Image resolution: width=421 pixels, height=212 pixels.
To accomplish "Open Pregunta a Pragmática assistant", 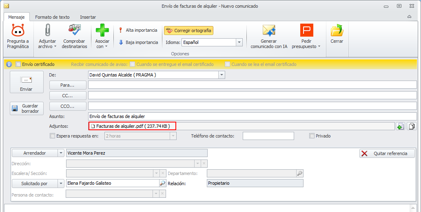I will (18, 36).
